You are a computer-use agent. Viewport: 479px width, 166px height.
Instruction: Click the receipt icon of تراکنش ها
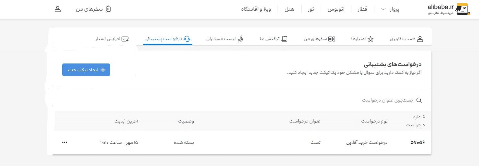click(x=284, y=39)
